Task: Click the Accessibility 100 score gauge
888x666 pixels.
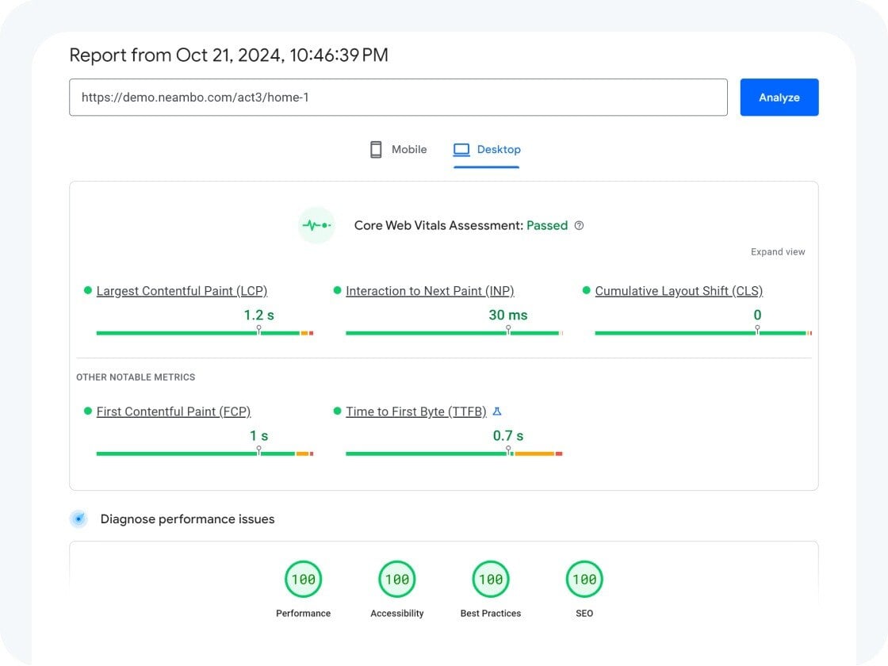Action: coord(397,580)
